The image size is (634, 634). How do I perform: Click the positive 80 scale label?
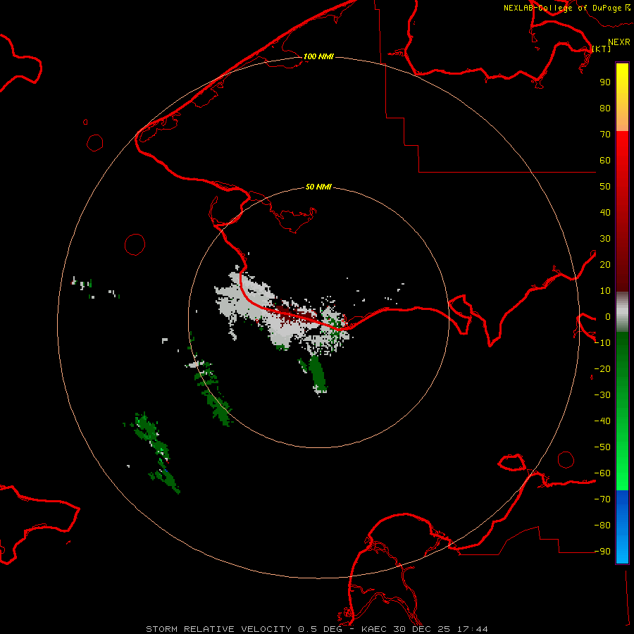click(x=605, y=108)
